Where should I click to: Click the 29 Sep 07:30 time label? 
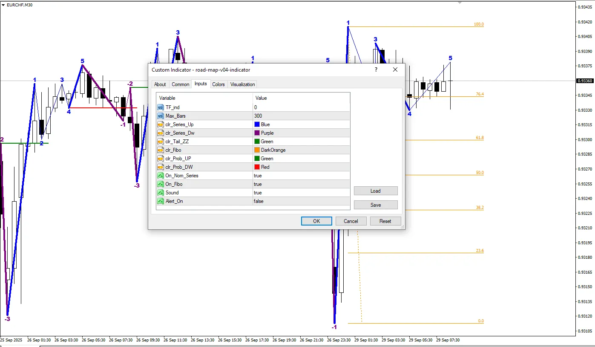coord(448,340)
